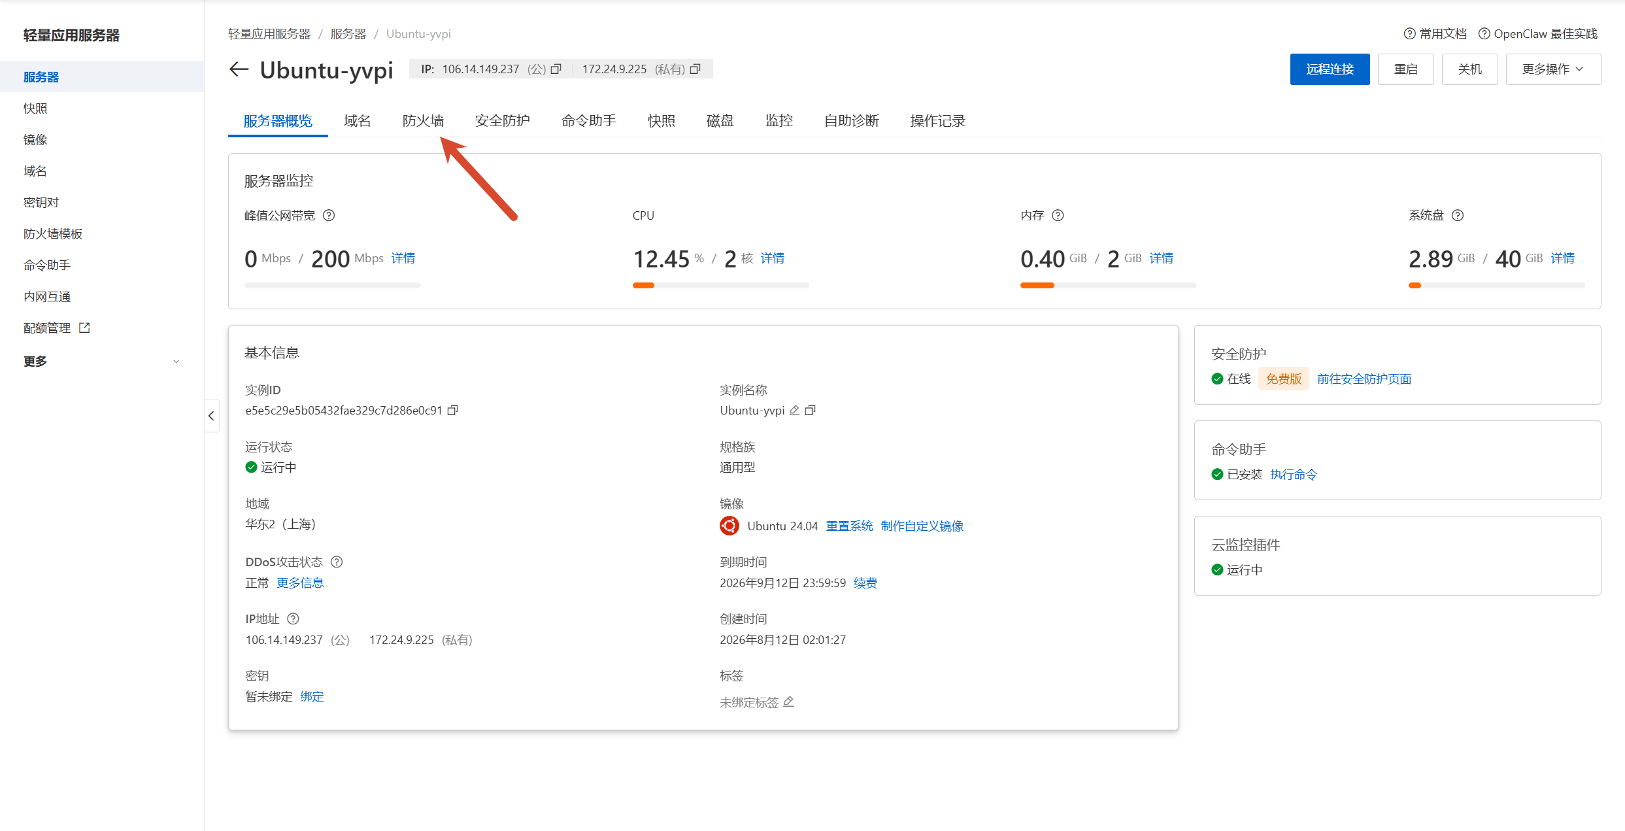
Task: Expand the 更多 sidebar section
Action: pos(101,361)
